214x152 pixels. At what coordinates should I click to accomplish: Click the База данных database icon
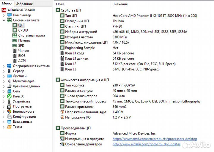9,122
